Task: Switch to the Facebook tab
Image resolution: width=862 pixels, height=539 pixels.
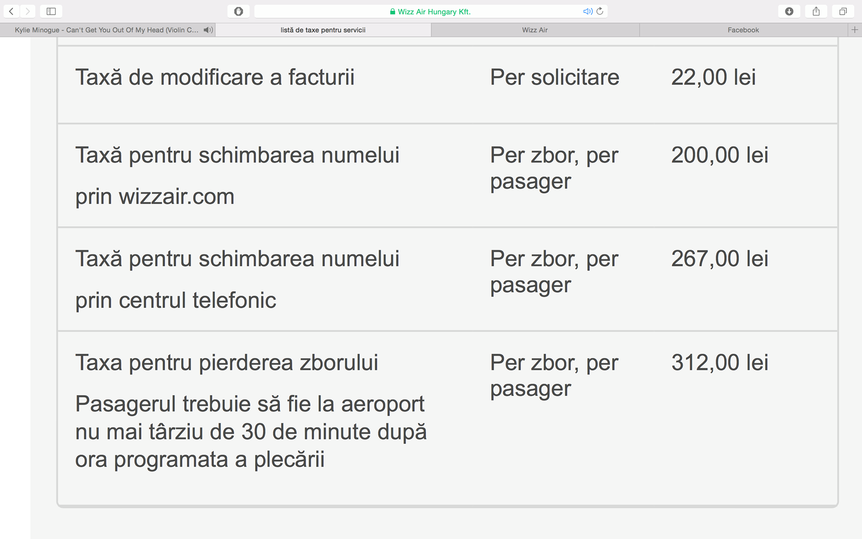Action: pyautogui.click(x=743, y=30)
